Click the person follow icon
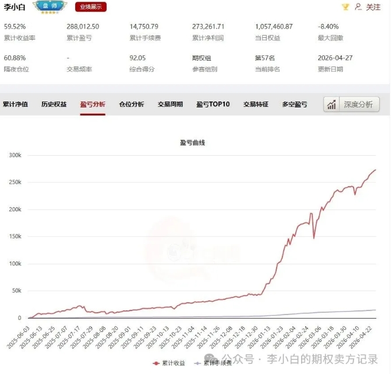 click(x=358, y=7)
